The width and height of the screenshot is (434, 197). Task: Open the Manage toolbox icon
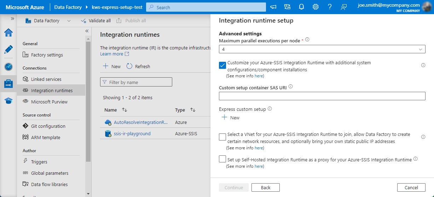point(8,84)
